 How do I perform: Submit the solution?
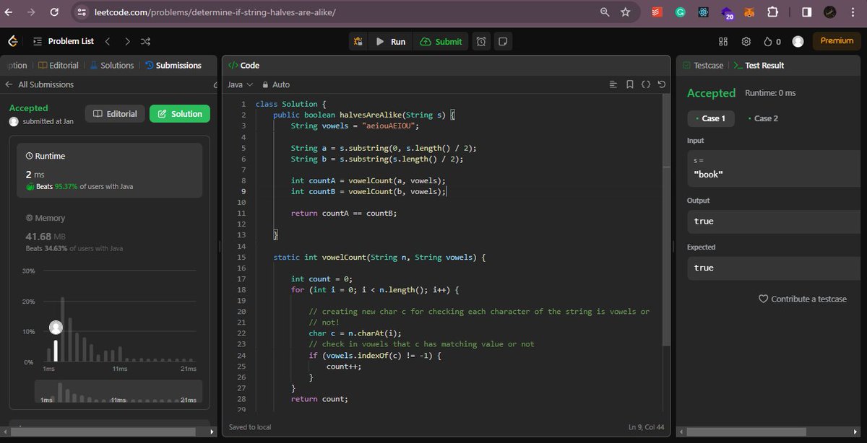[441, 41]
